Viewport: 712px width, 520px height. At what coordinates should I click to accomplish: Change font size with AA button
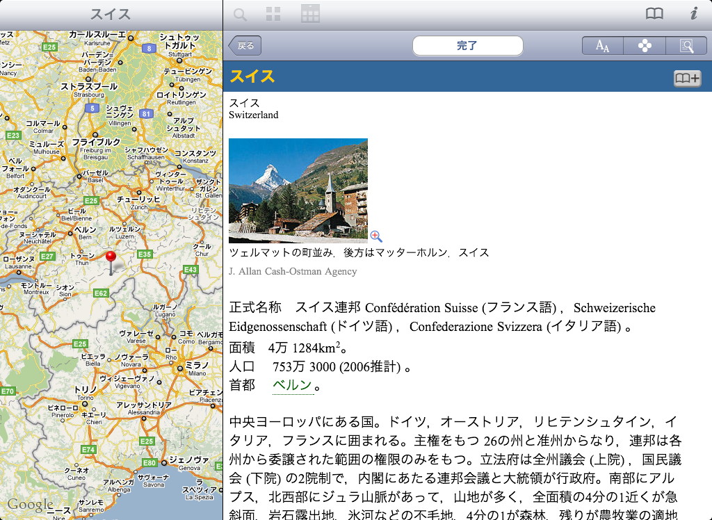pyautogui.click(x=602, y=46)
